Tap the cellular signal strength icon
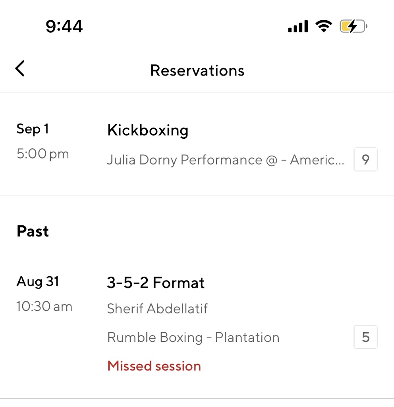The image size is (394, 407). [x=298, y=27]
